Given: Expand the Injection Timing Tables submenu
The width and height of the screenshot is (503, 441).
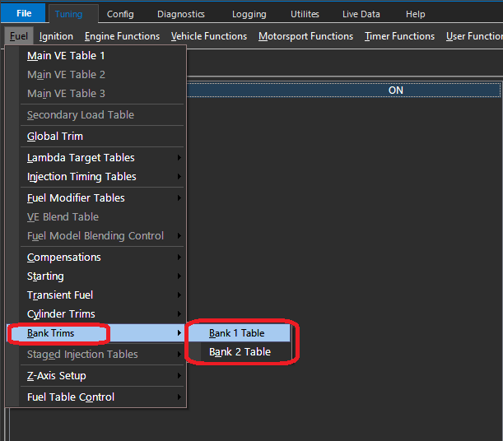Looking at the screenshot, I should point(82,177).
